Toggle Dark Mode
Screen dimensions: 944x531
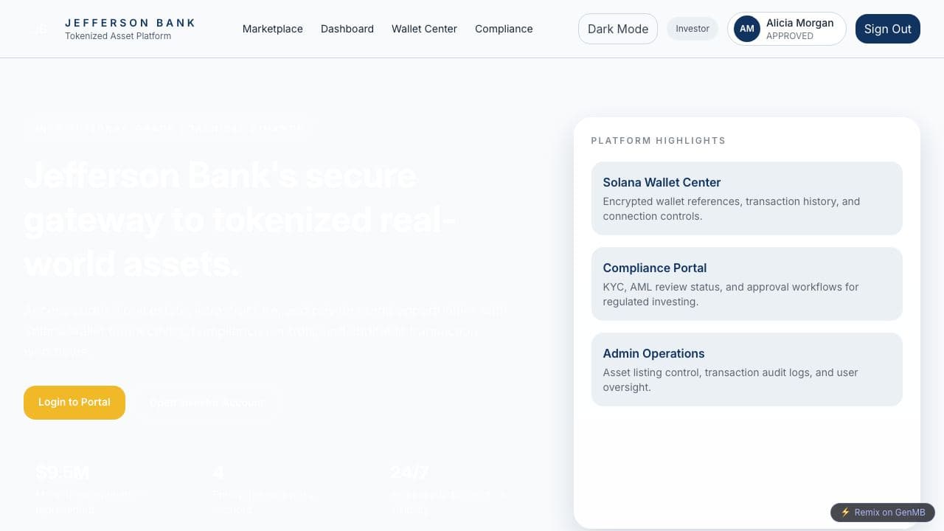point(618,29)
